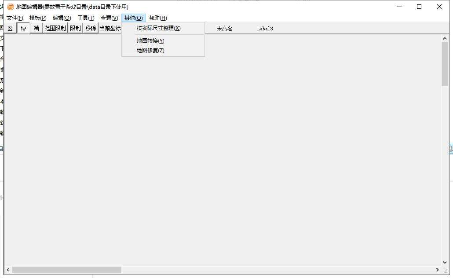Open the 帮助(H) menu
The width and height of the screenshot is (453, 278).
[158, 18]
